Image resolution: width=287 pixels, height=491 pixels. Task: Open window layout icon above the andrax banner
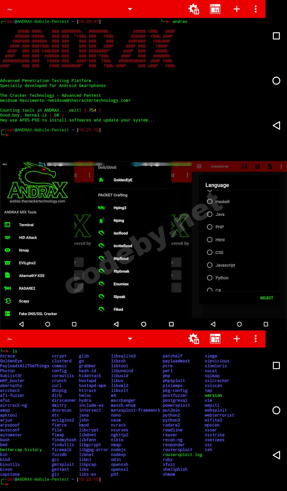coord(215,9)
